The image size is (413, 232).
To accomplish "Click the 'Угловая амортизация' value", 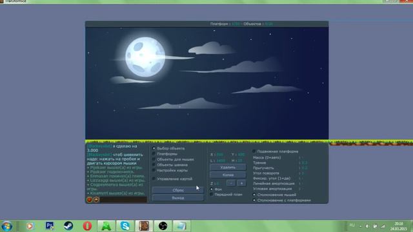I will (303, 189).
